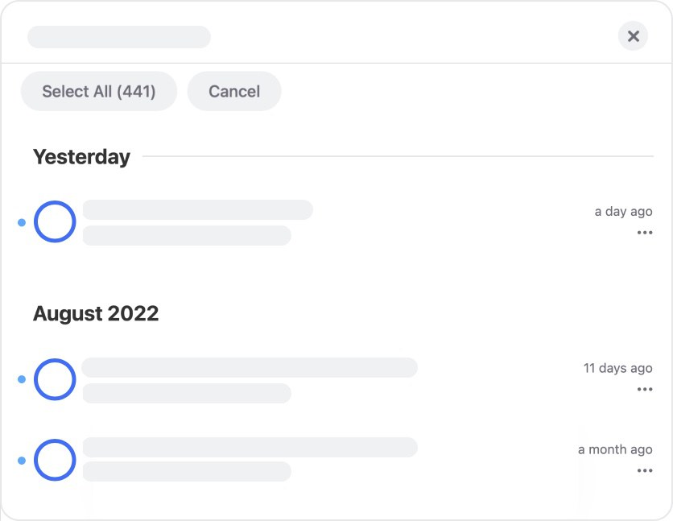Image resolution: width=673 pixels, height=521 pixels.
Task: Open the topmost notification under Yesterday
Action: click(x=197, y=221)
